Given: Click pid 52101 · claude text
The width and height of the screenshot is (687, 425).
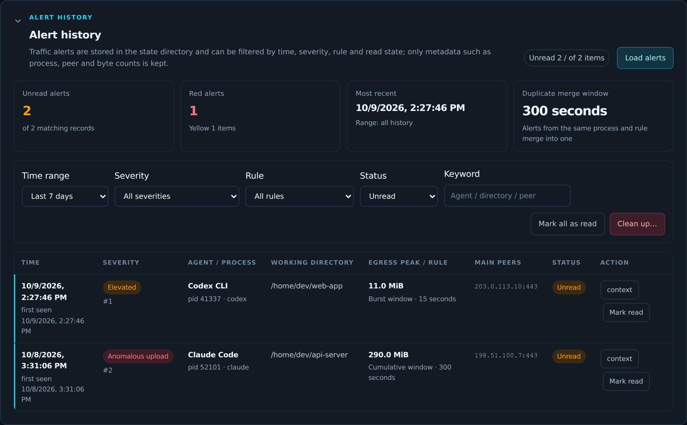Looking at the screenshot, I should 218,367.
